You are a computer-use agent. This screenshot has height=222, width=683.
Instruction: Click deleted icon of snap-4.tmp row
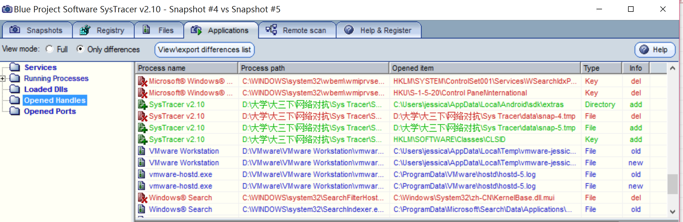tap(143, 116)
